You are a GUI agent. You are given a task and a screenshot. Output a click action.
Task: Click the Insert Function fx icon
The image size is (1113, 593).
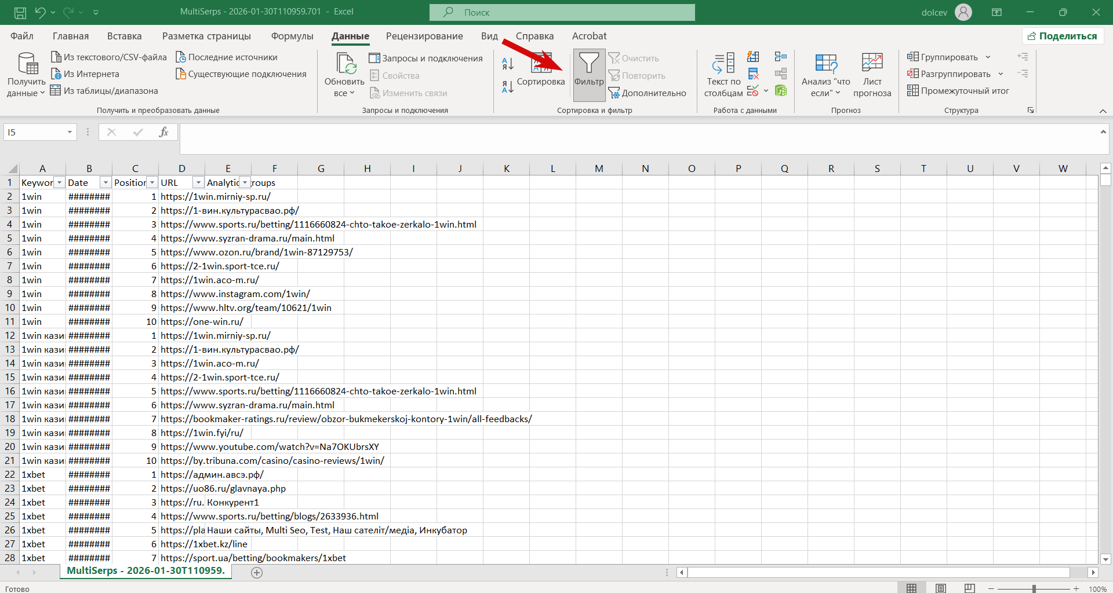click(x=163, y=132)
